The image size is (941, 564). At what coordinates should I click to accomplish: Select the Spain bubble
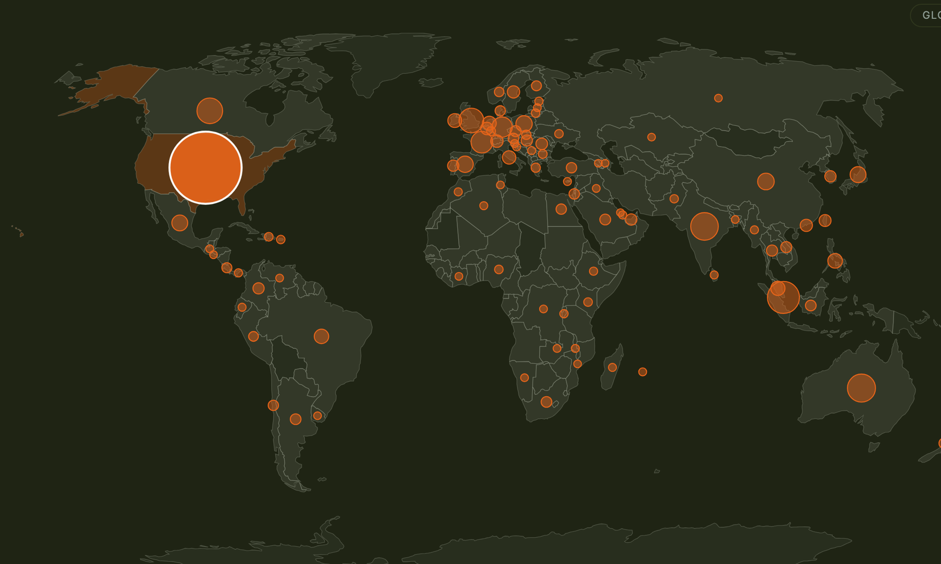(x=464, y=164)
